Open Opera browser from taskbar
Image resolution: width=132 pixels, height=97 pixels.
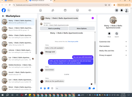click(22, 95)
